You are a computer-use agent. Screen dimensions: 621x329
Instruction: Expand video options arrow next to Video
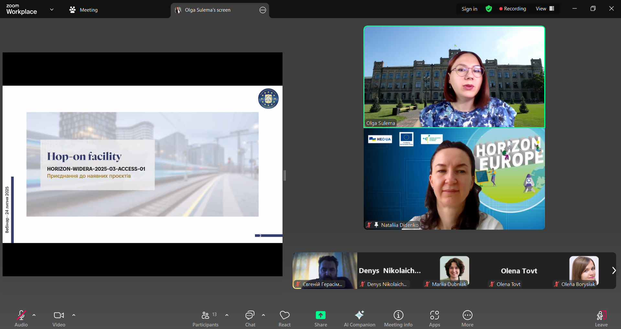tap(74, 315)
